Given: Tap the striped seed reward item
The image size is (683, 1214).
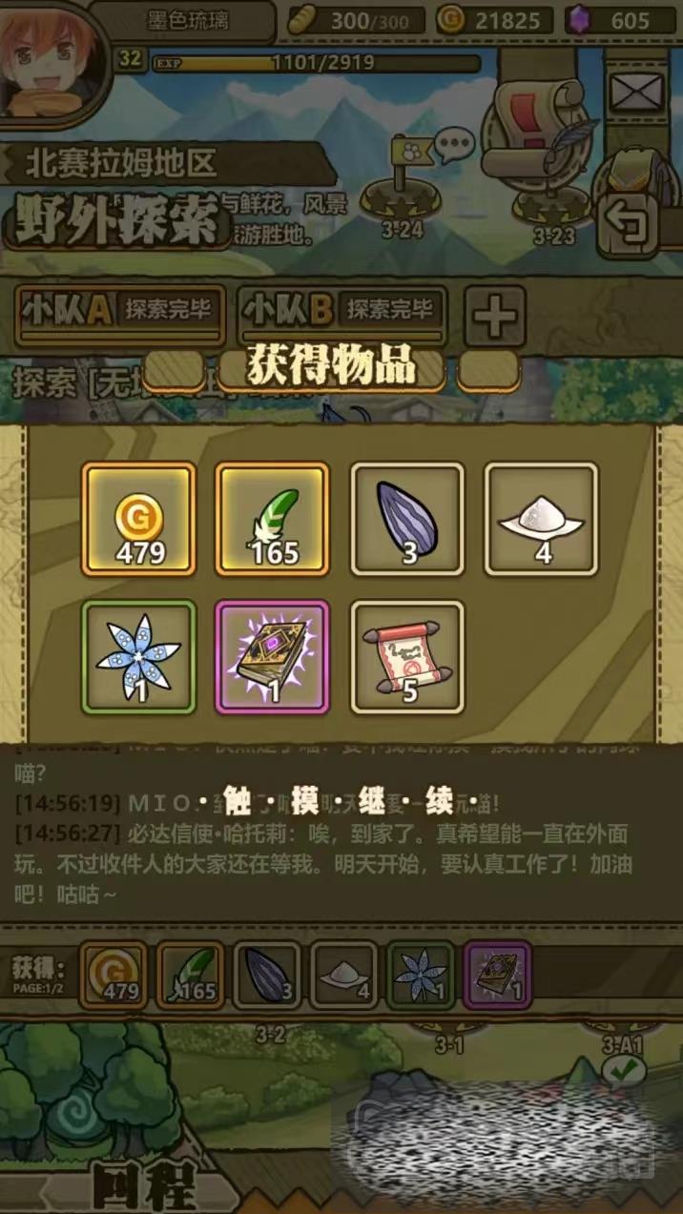Looking at the screenshot, I should pyautogui.click(x=407, y=520).
